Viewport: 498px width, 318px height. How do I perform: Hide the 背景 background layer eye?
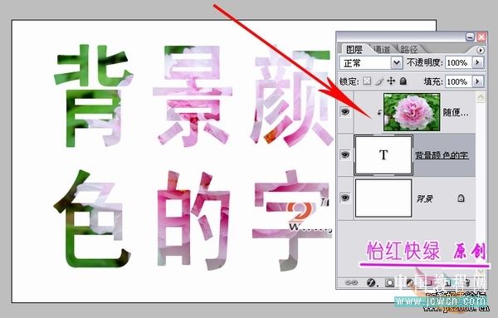[345, 198]
